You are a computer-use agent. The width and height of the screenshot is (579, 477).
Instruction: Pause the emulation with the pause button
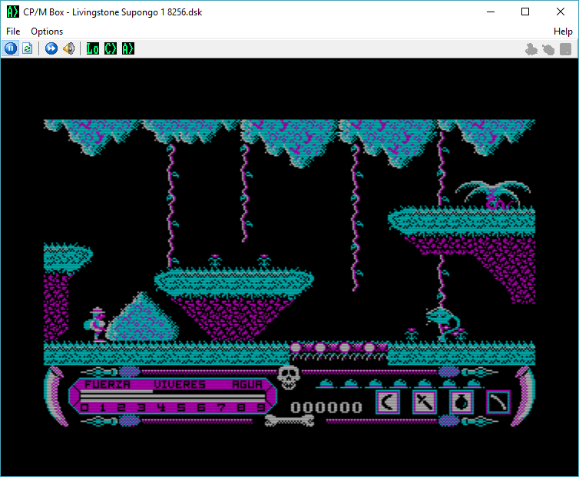[x=11, y=48]
